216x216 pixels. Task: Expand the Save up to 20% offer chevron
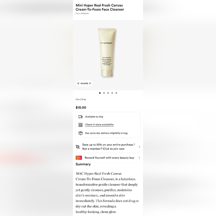click(x=139, y=147)
